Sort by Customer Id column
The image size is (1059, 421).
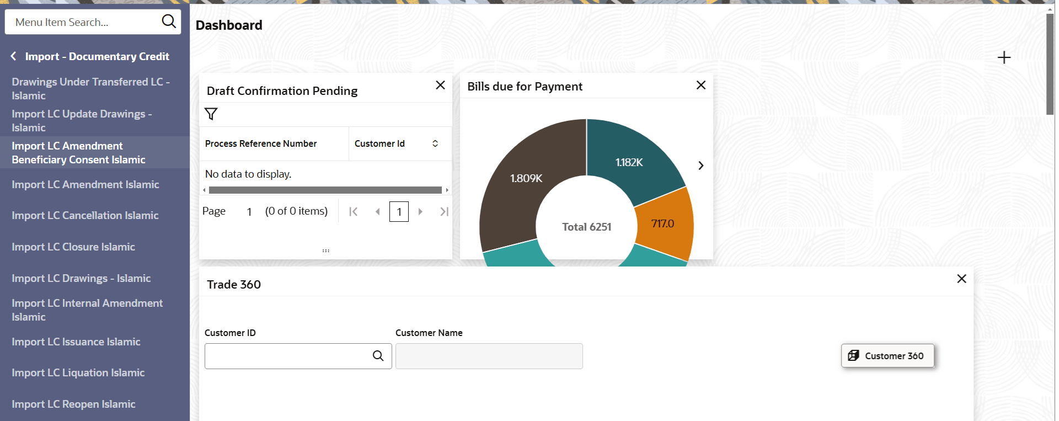tap(435, 143)
